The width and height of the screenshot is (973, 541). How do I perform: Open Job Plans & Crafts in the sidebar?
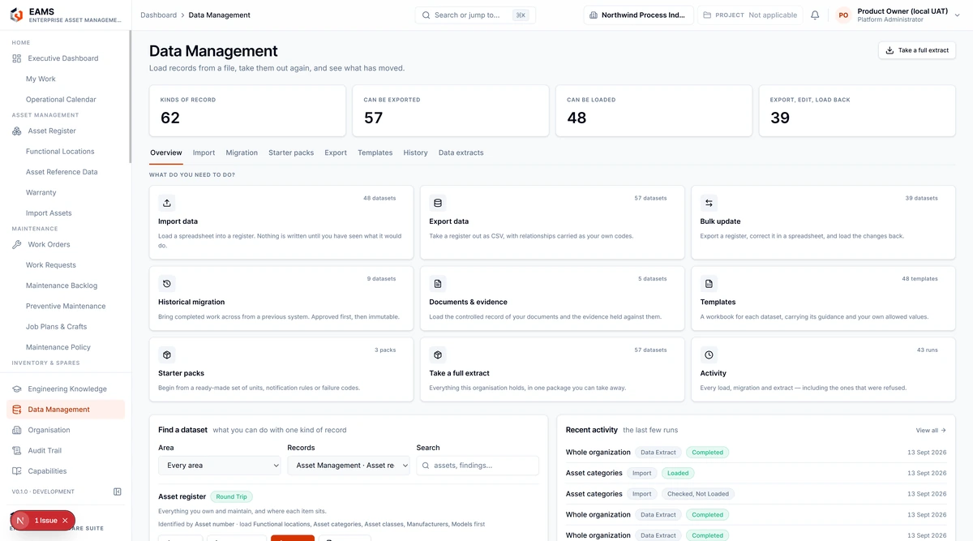click(57, 327)
